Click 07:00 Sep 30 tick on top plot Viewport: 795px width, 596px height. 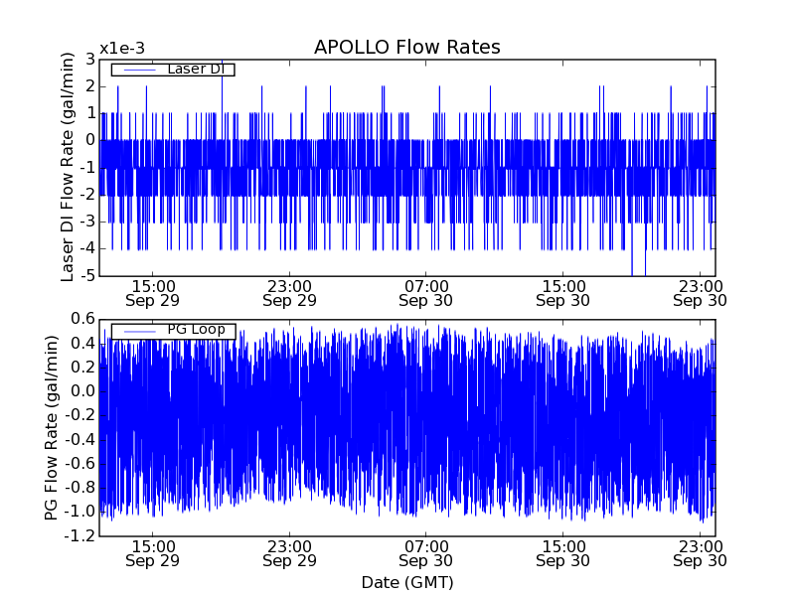coord(426,292)
